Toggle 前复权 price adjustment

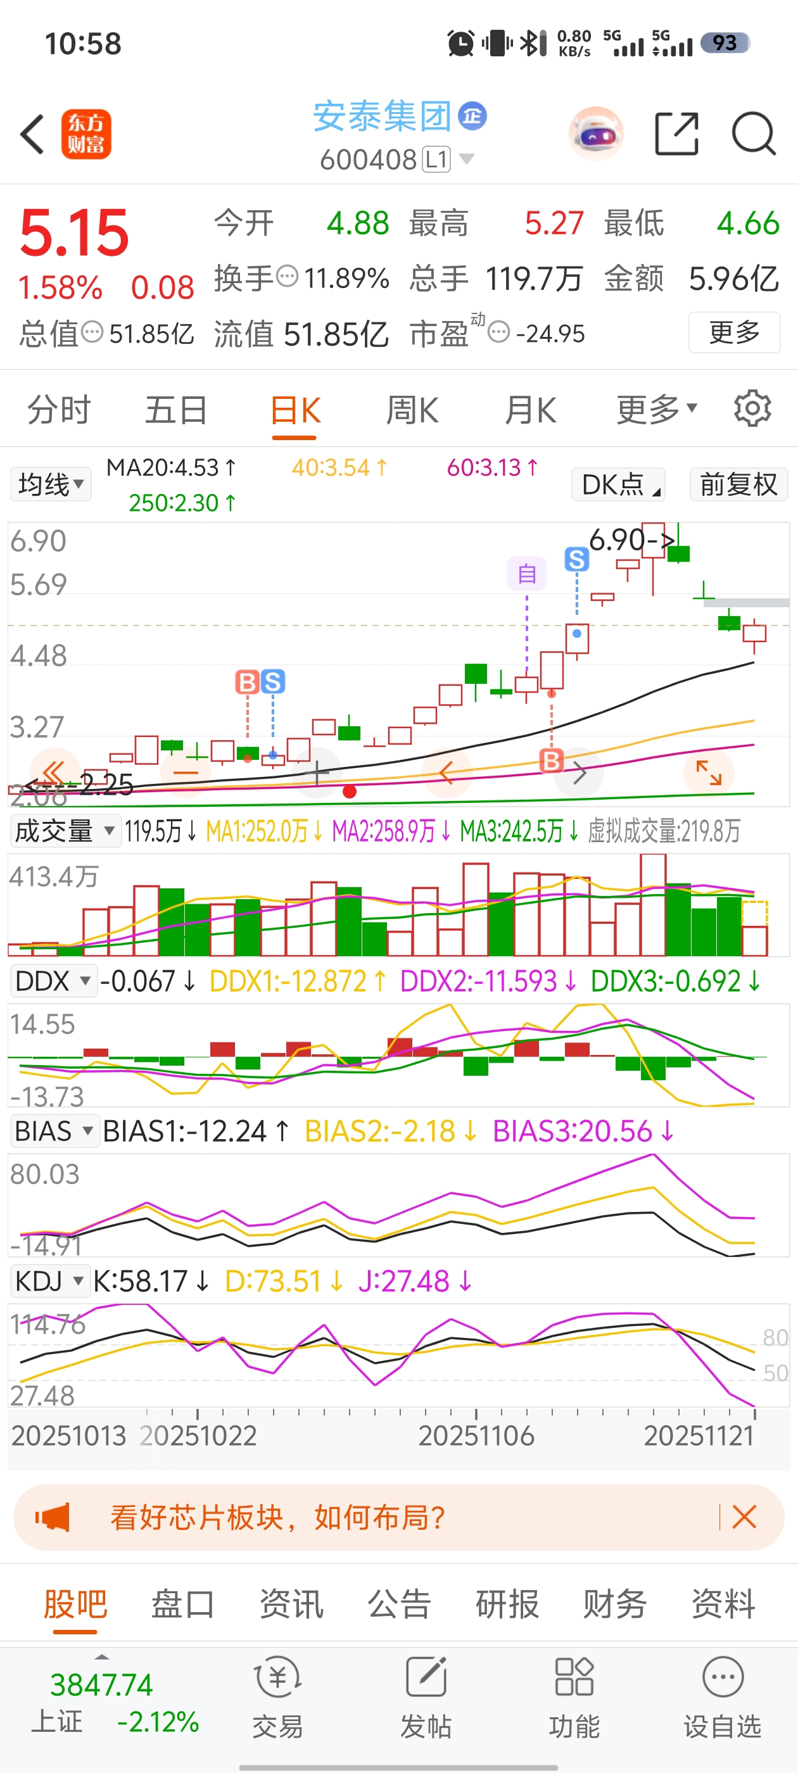pos(739,484)
